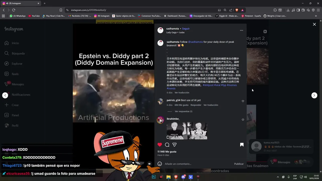Image resolution: width=322 pixels, height=181 pixels.
Task: Open Mensajes in the left sidebar
Action: [14, 84]
